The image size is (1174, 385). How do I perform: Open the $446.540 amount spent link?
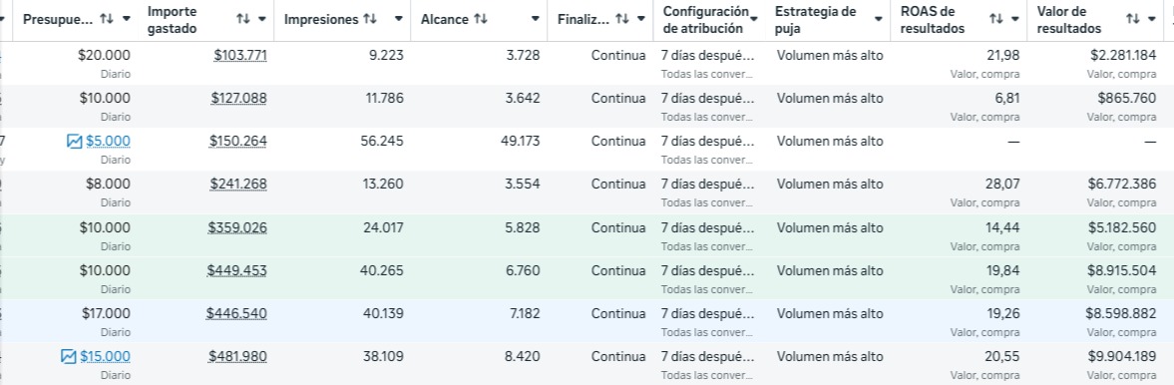236,314
